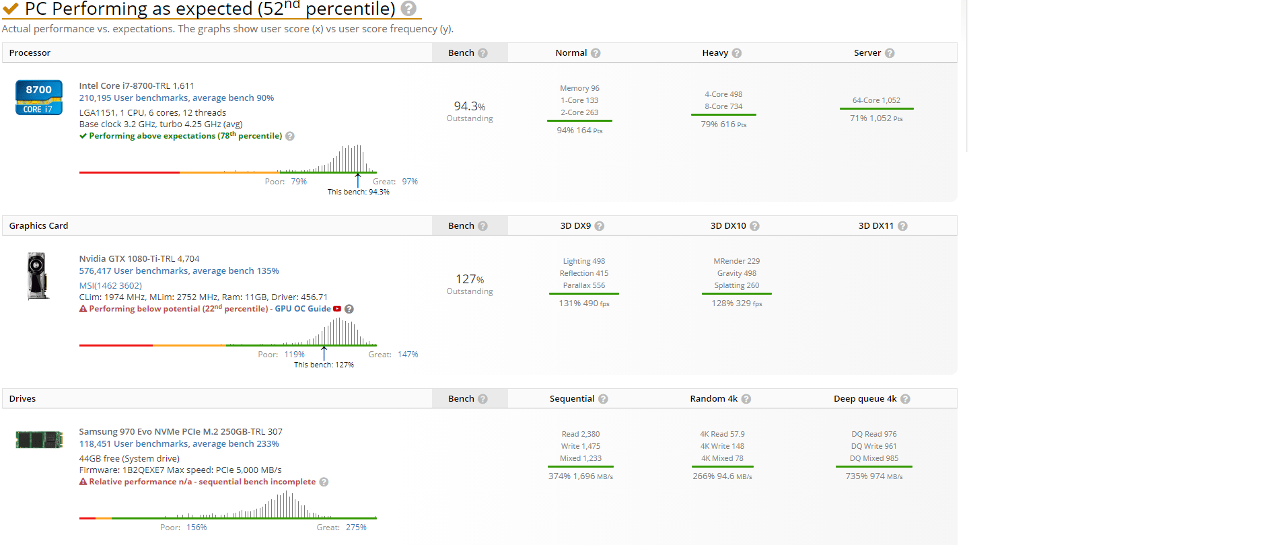The height and width of the screenshot is (545, 1288).
Task: Click the Deep queue result 735% 974 MB/s
Action: coord(874,476)
